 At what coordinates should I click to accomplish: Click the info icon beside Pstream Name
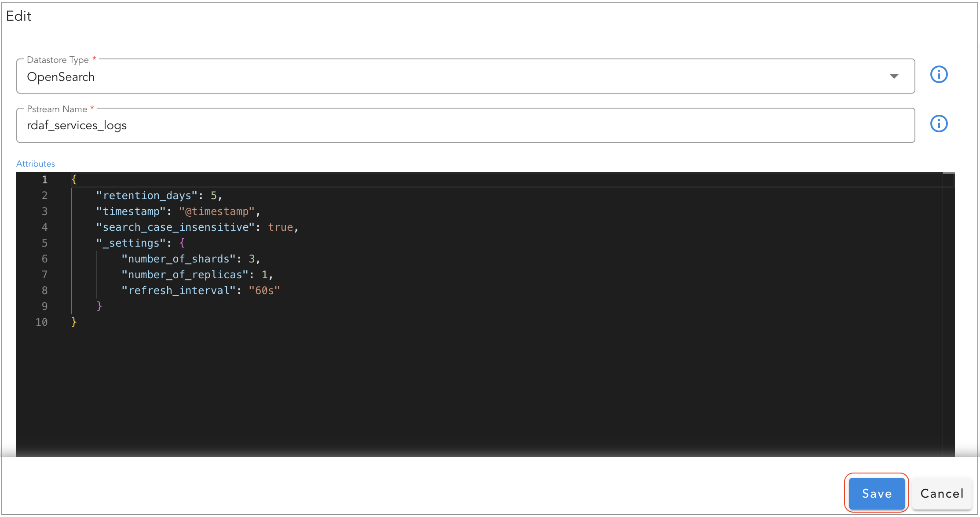click(x=939, y=124)
